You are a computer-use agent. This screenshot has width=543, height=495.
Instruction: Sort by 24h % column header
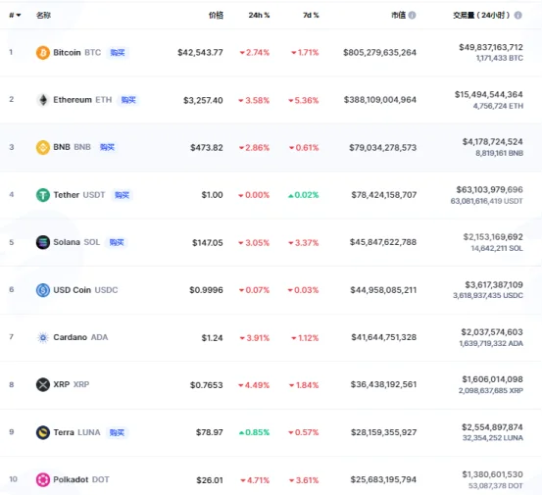click(x=259, y=16)
